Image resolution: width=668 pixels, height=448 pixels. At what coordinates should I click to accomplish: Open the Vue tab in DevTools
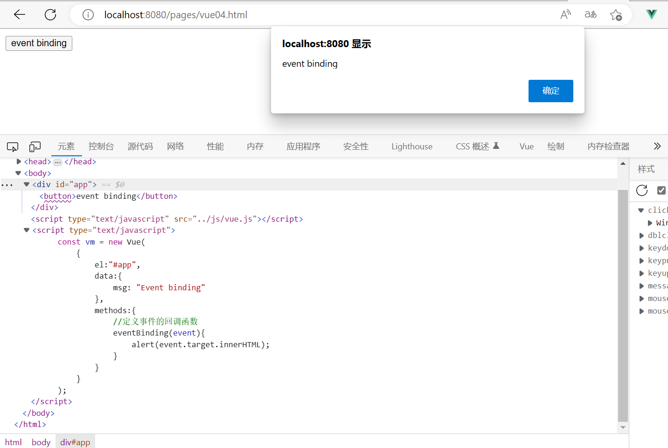click(526, 147)
